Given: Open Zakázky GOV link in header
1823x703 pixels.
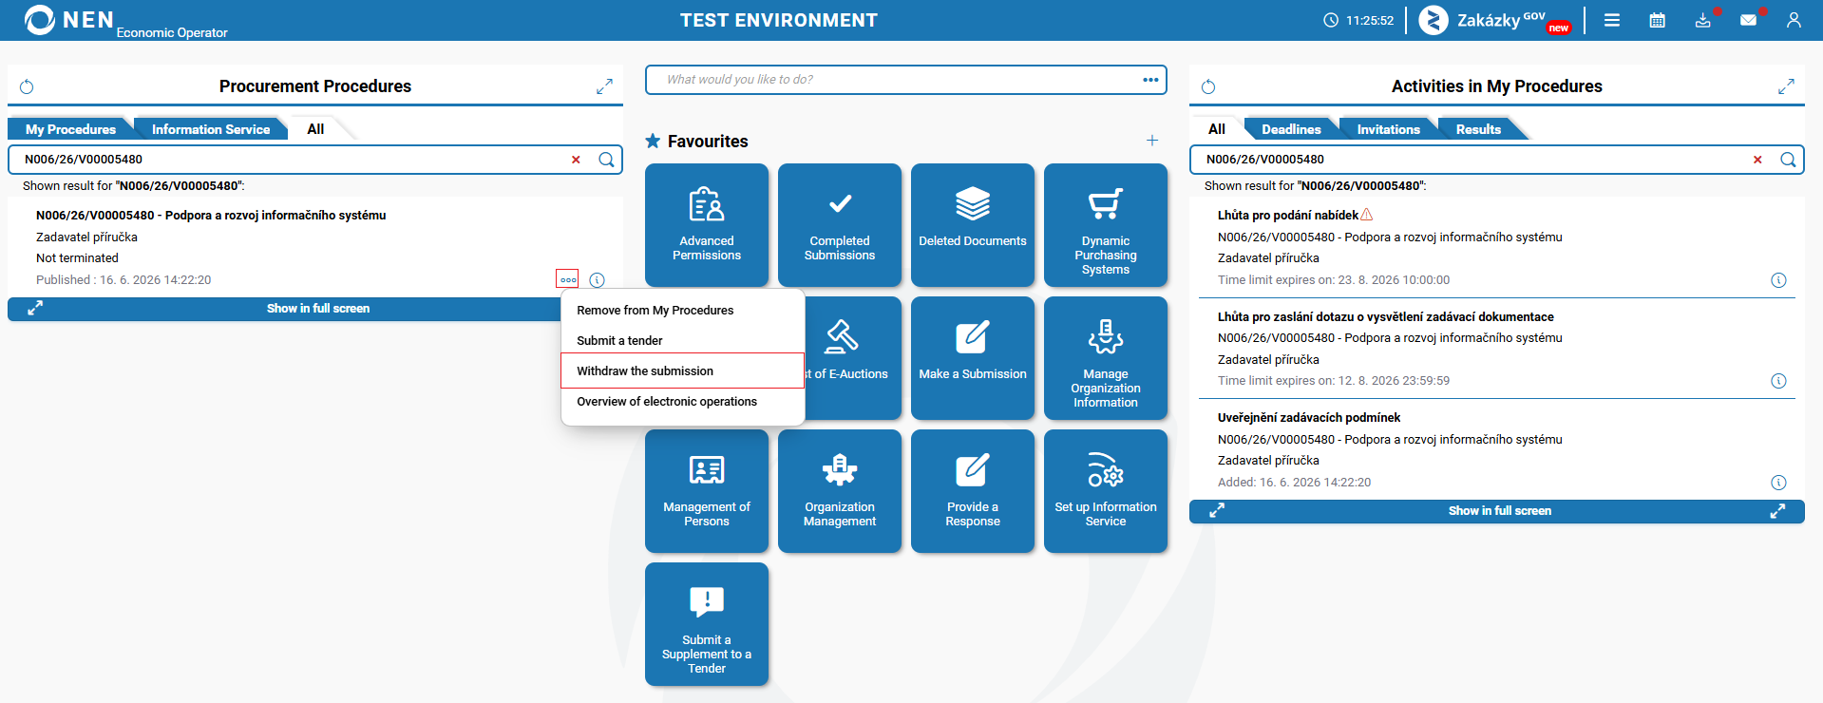Looking at the screenshot, I should (1495, 20).
